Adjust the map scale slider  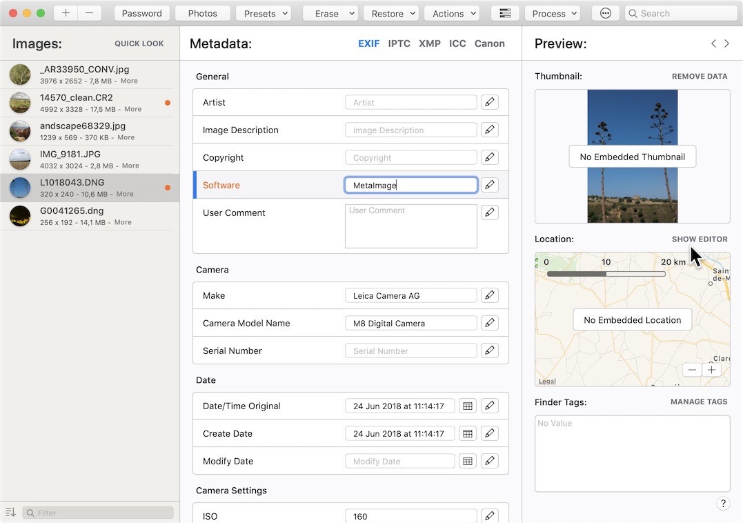click(606, 273)
